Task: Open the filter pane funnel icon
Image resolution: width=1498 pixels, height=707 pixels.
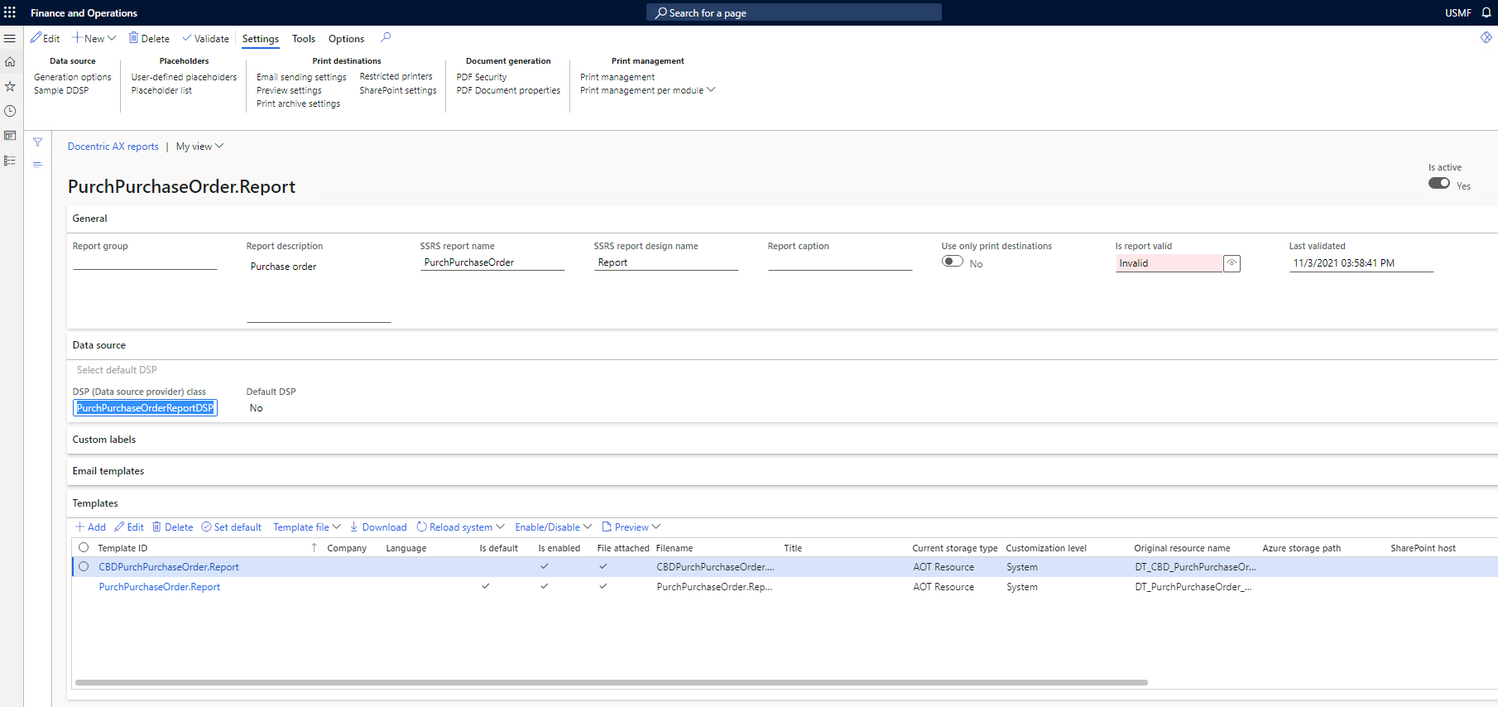Action: coord(38,142)
